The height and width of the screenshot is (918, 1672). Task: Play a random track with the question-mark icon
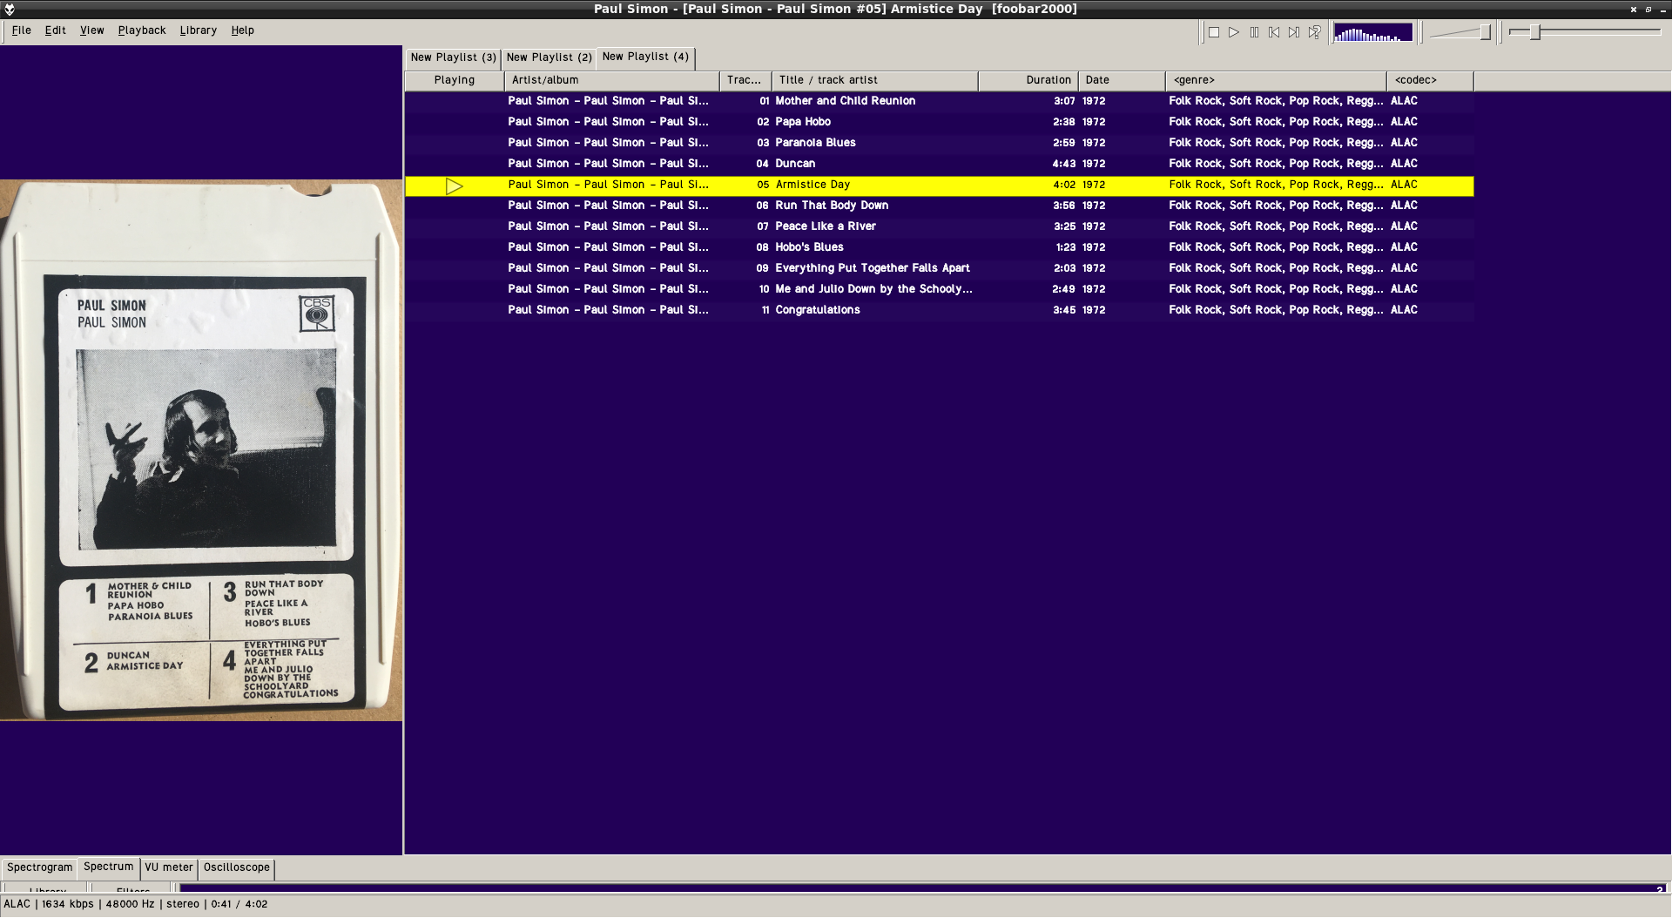pos(1315,32)
